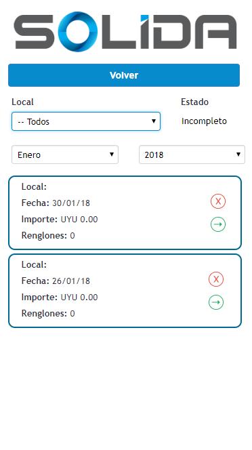Viewport: 252px width, 450px height.
Task: Click the date 30/01/18
Action: [x=71, y=203]
